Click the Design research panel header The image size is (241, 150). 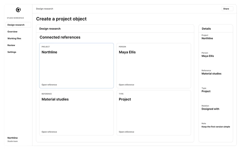[x=115, y=29]
